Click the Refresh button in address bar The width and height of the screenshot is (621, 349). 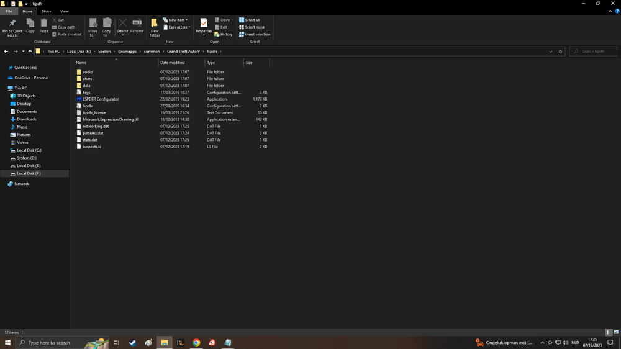[560, 52]
